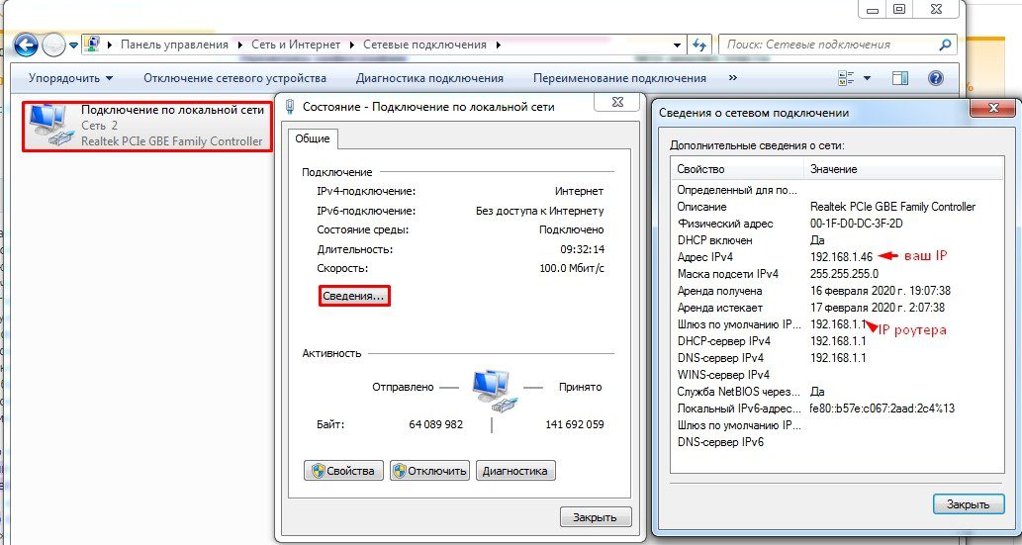Viewport: 1022px width, 545px height.
Task: Click the value '00-1F-D0-DC-3F-2D'
Action: click(x=857, y=224)
